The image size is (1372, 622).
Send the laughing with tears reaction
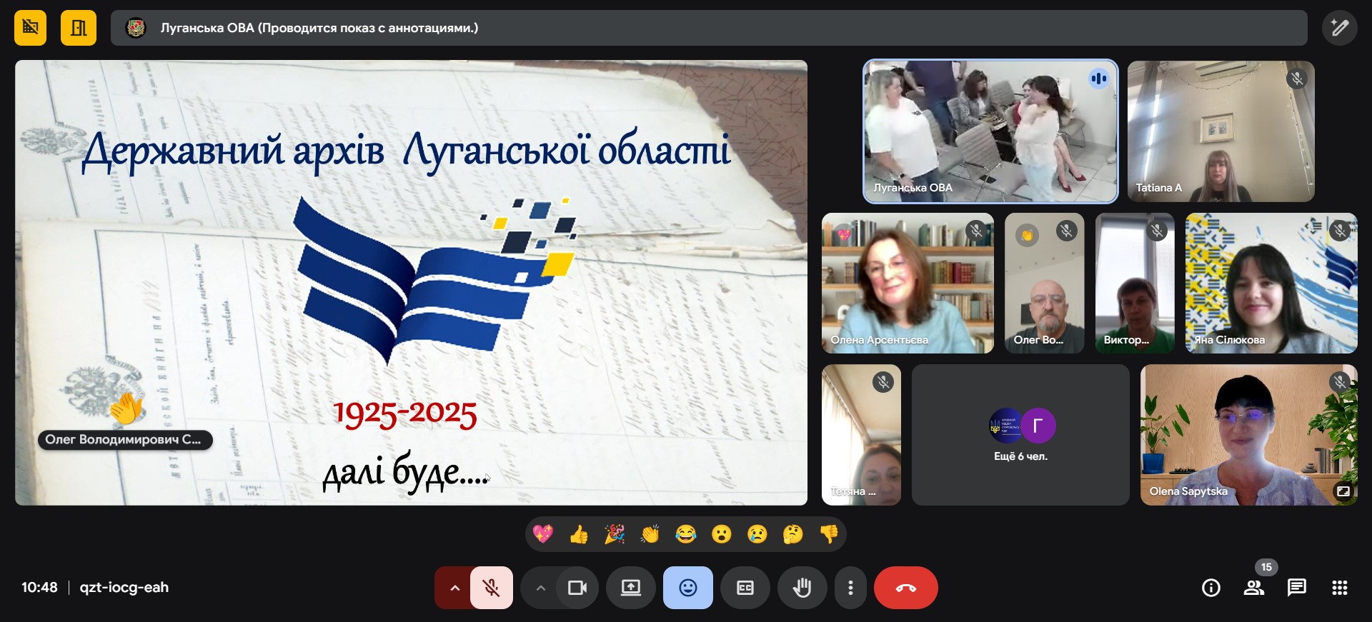pos(686,533)
